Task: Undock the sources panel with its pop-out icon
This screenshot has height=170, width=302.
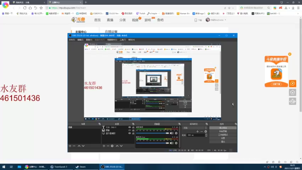Action: 133,124
